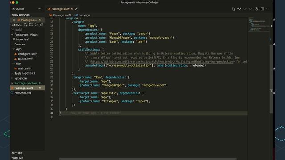Click the Swift icon on the editor tab

pos(49,9)
